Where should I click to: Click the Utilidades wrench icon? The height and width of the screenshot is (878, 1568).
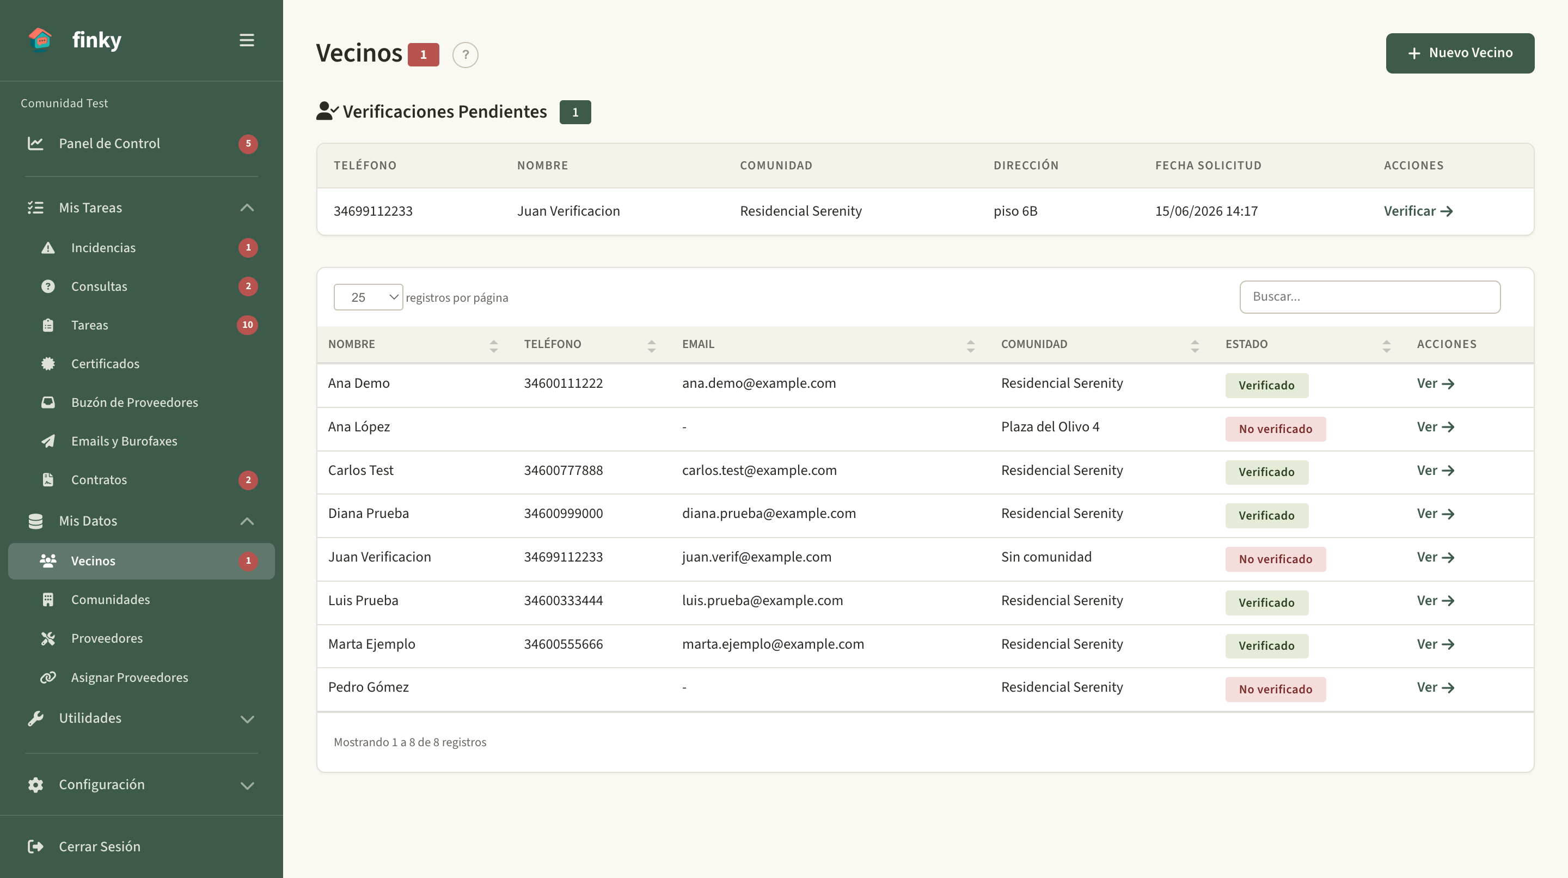35,718
